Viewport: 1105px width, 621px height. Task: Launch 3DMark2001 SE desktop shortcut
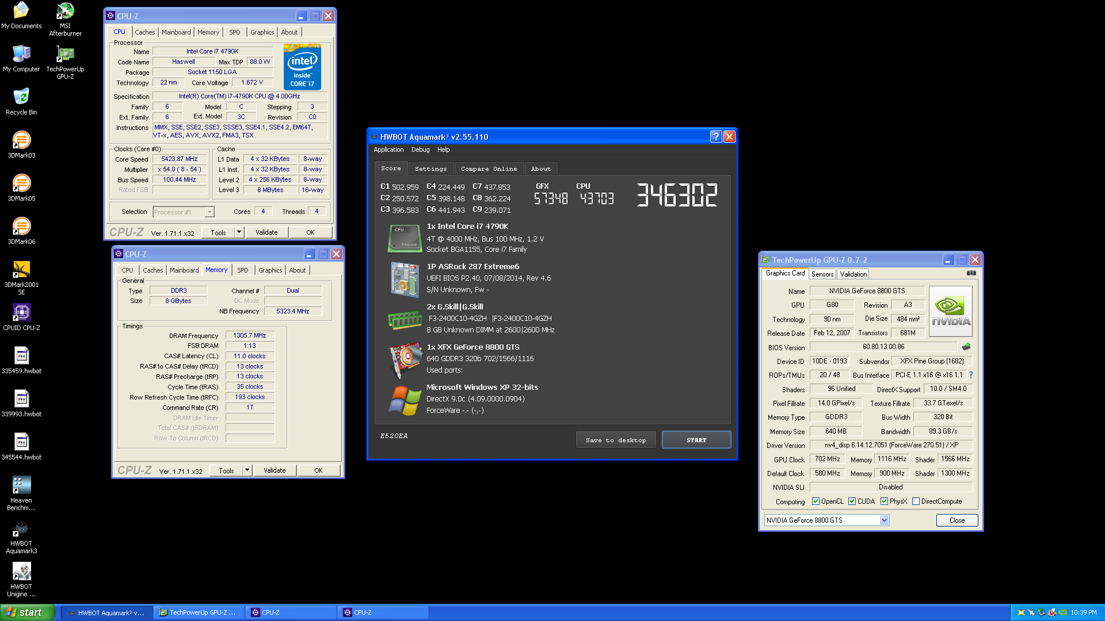point(21,278)
